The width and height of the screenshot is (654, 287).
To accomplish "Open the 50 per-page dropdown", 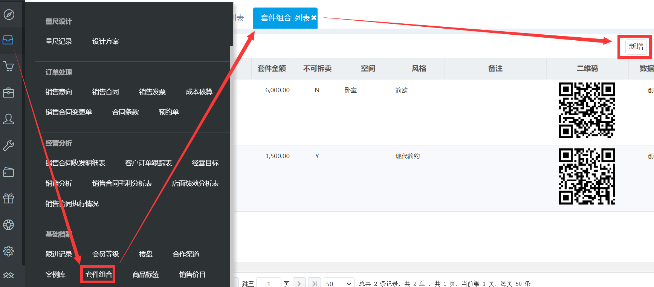I will coord(339,283).
